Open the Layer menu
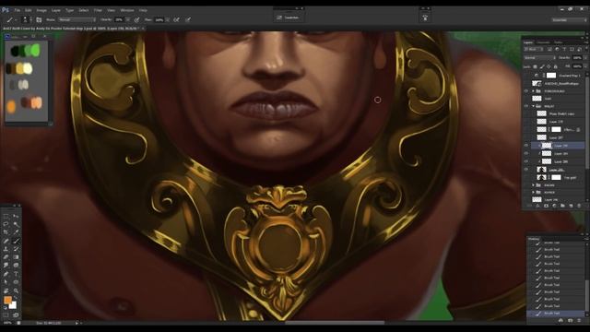590x332 pixels. [x=56, y=10]
